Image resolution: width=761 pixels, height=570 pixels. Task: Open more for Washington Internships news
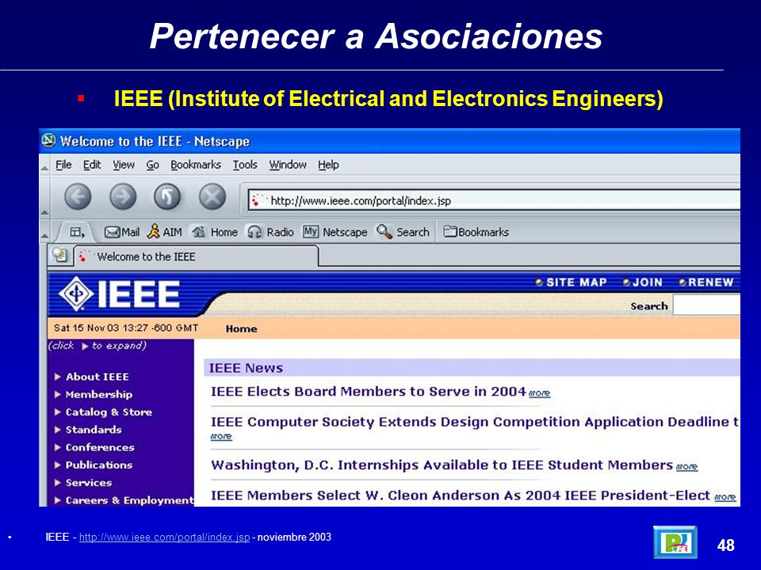click(x=686, y=467)
